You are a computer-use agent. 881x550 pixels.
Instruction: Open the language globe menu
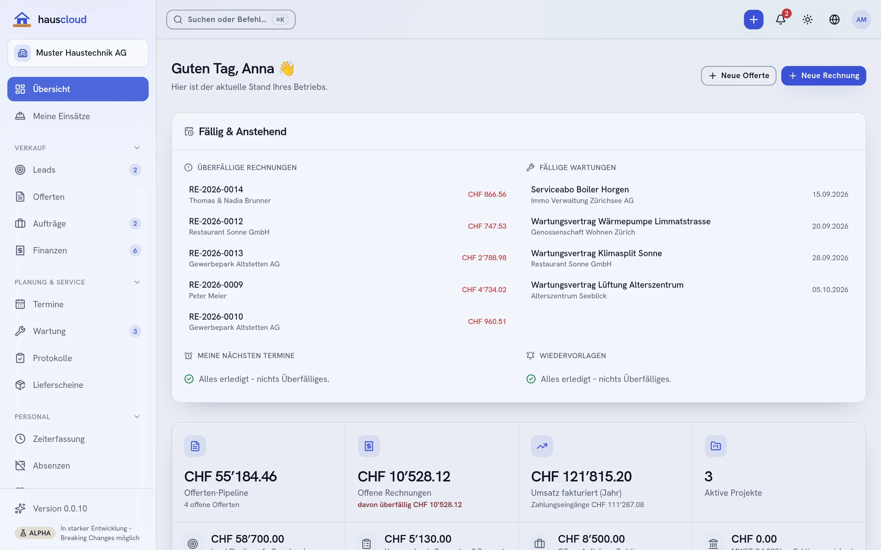tap(834, 19)
